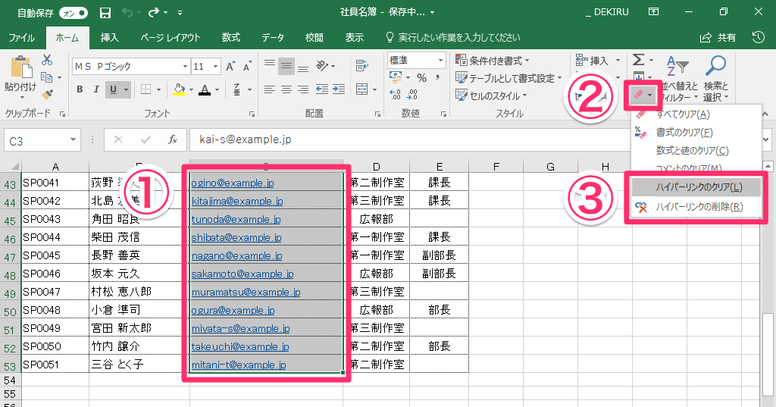Switch to the 校閲 tab

click(314, 38)
